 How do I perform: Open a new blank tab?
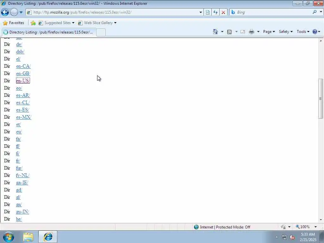101,33
